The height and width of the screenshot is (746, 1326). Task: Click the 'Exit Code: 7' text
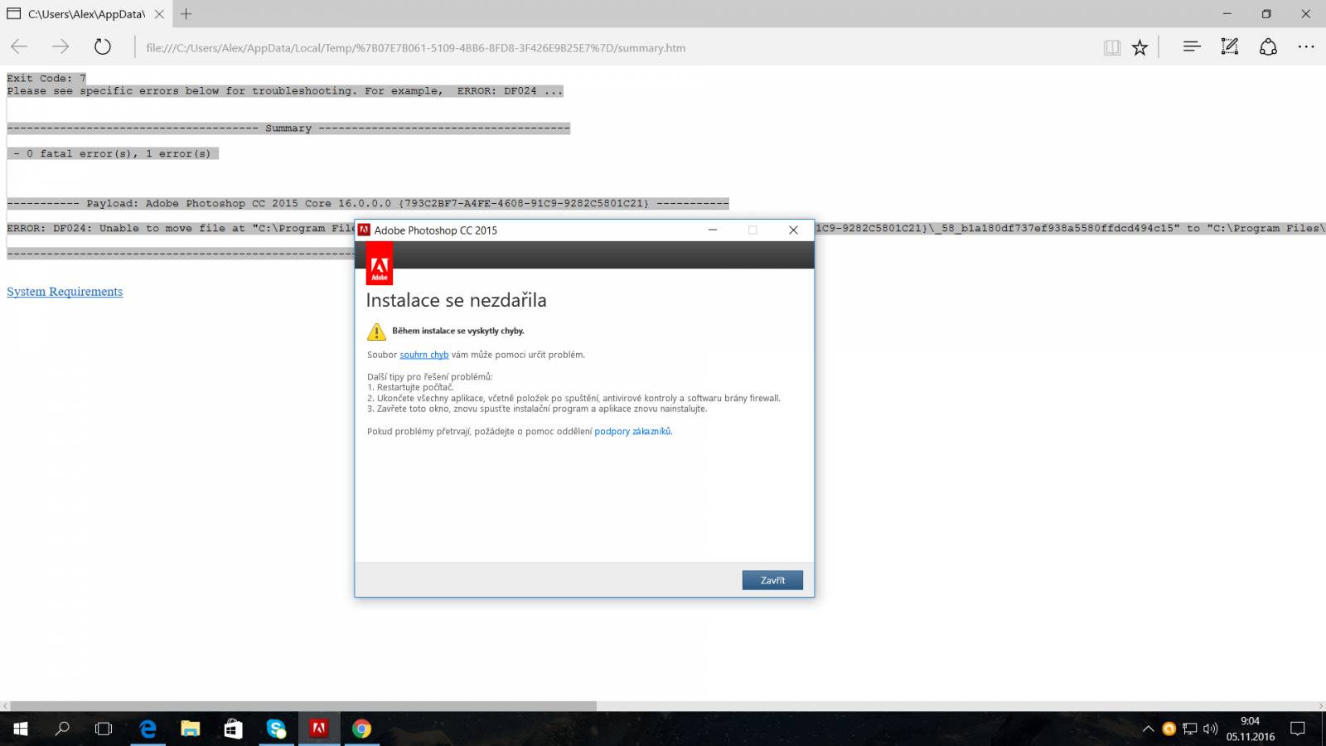pos(46,78)
